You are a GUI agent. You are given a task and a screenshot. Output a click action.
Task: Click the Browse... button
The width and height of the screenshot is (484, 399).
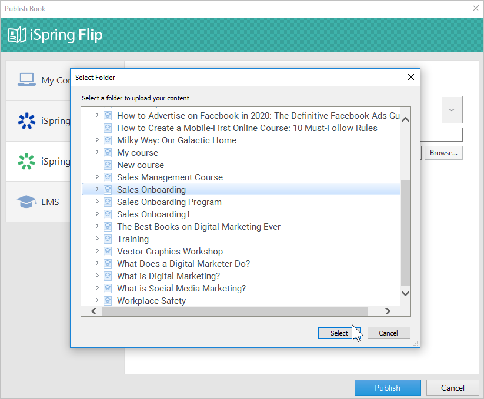443,153
